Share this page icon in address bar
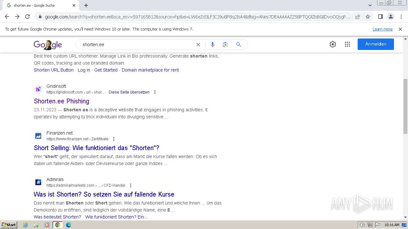Screen dimensions: 408x229 [x=358, y=17]
